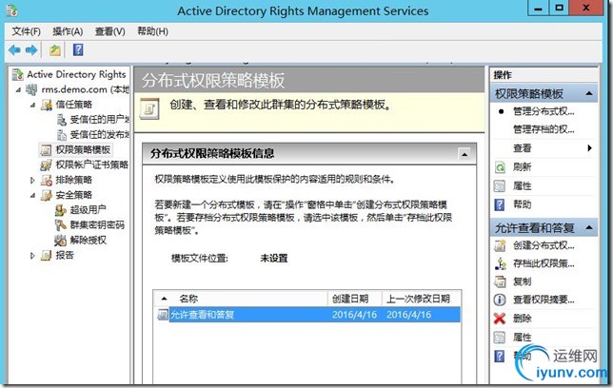Click the 权限策略模板 tree icon

pyautogui.click(x=46, y=150)
